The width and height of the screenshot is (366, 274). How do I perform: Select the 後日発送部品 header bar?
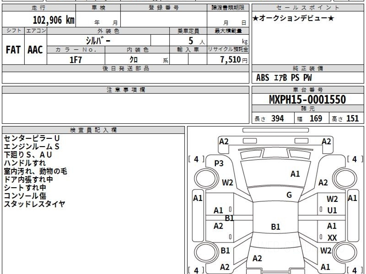click(x=126, y=68)
